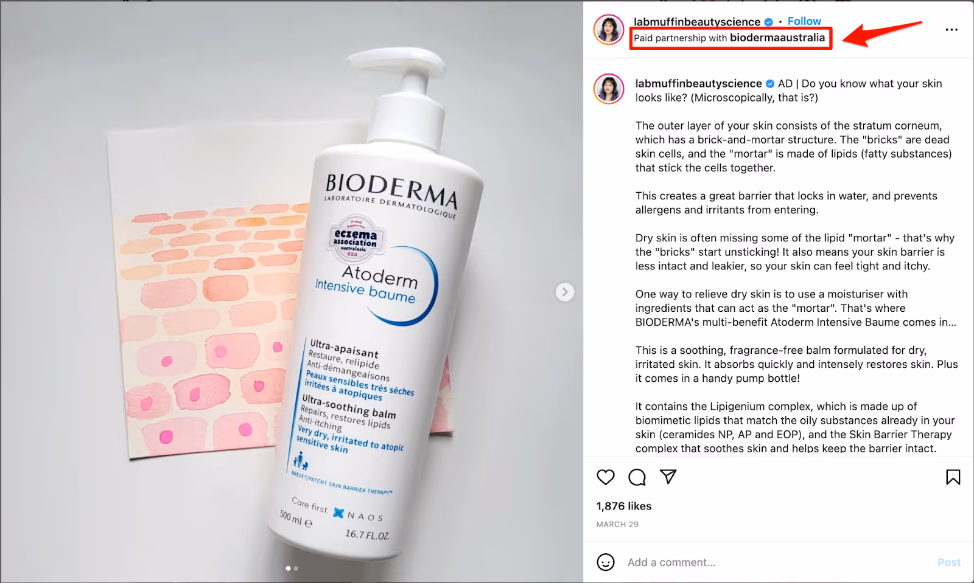Open labmuffinbeautyscience username in the header
Viewport: 974px width, 583px height.
coord(697,22)
